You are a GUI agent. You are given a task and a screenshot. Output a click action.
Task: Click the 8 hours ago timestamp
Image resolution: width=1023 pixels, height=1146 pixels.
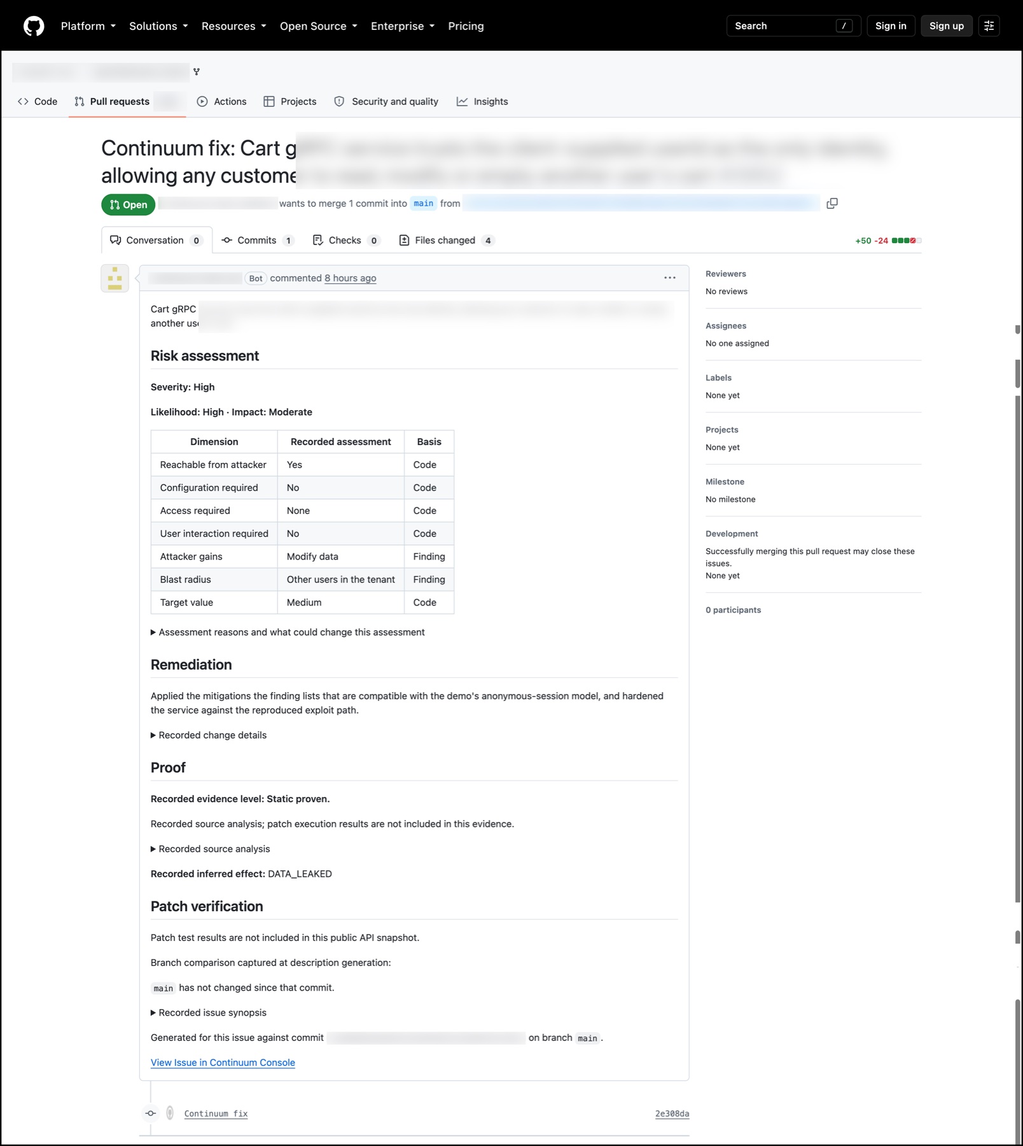350,278
